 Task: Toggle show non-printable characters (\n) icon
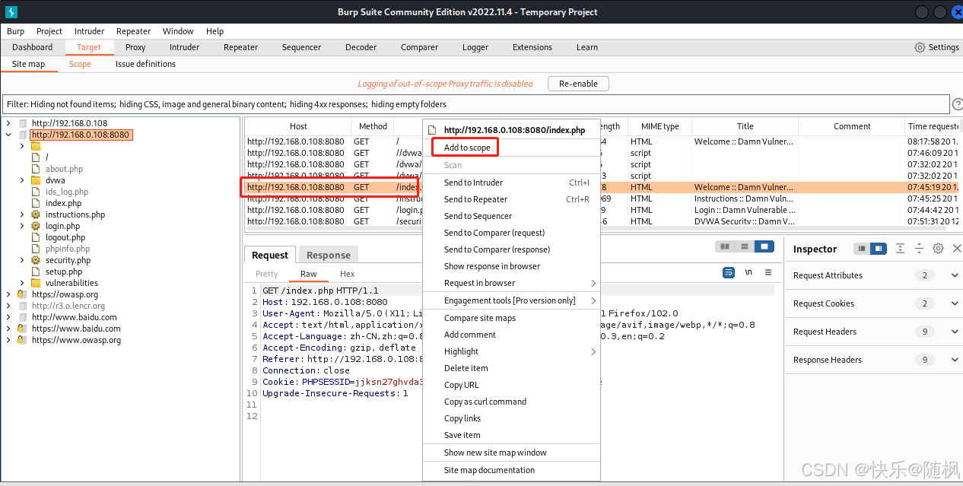click(748, 272)
